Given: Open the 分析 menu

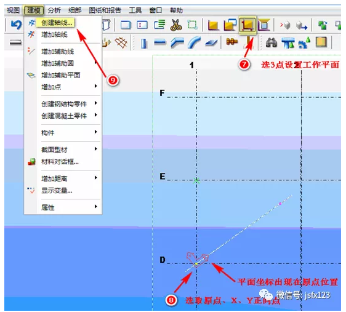Looking at the screenshot, I should pyautogui.click(x=54, y=10).
